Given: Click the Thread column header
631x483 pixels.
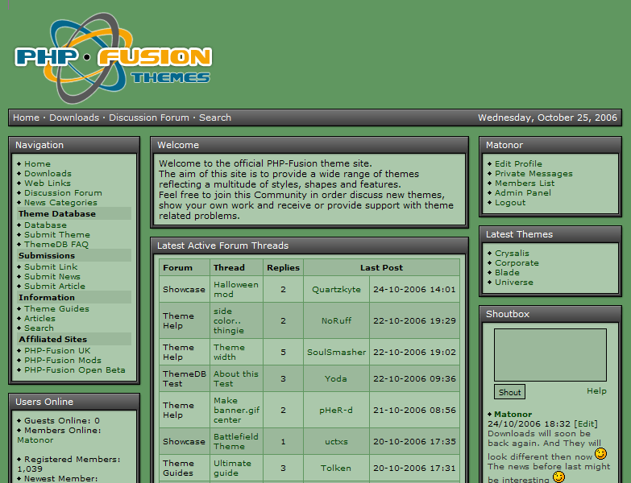Looking at the screenshot, I should pyautogui.click(x=229, y=267).
